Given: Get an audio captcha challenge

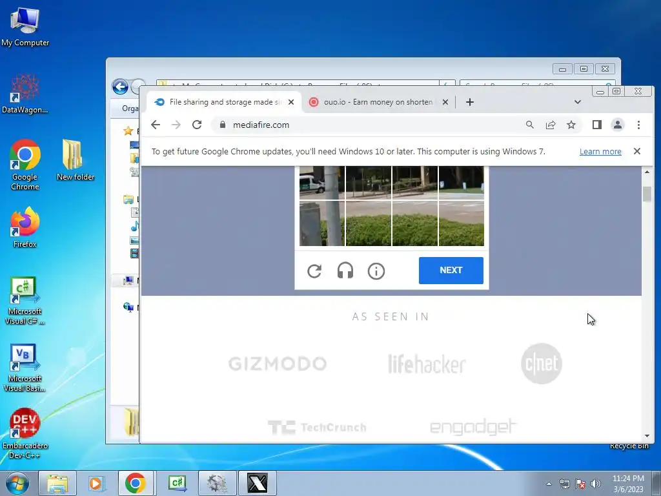Looking at the screenshot, I should click(x=345, y=271).
